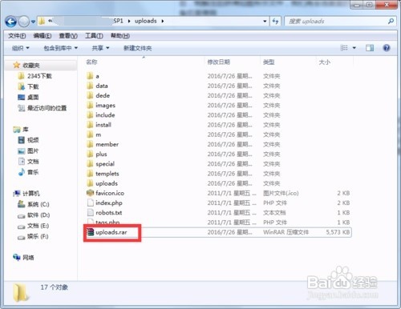
Task: Click the arrow after uploads breadcrumb
Action: click(163, 21)
